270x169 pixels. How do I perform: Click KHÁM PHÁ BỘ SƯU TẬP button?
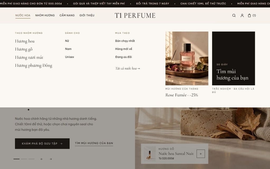(42, 143)
